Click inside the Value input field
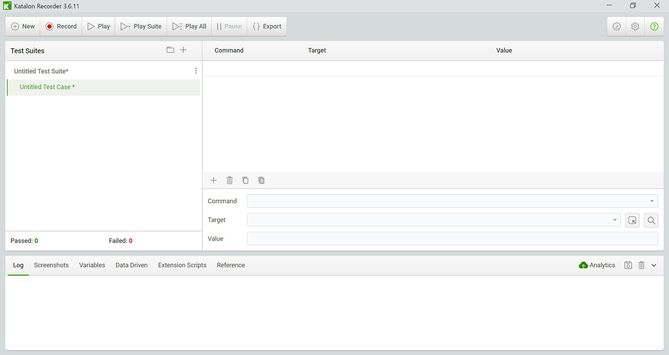The height and width of the screenshot is (355, 669). point(452,239)
